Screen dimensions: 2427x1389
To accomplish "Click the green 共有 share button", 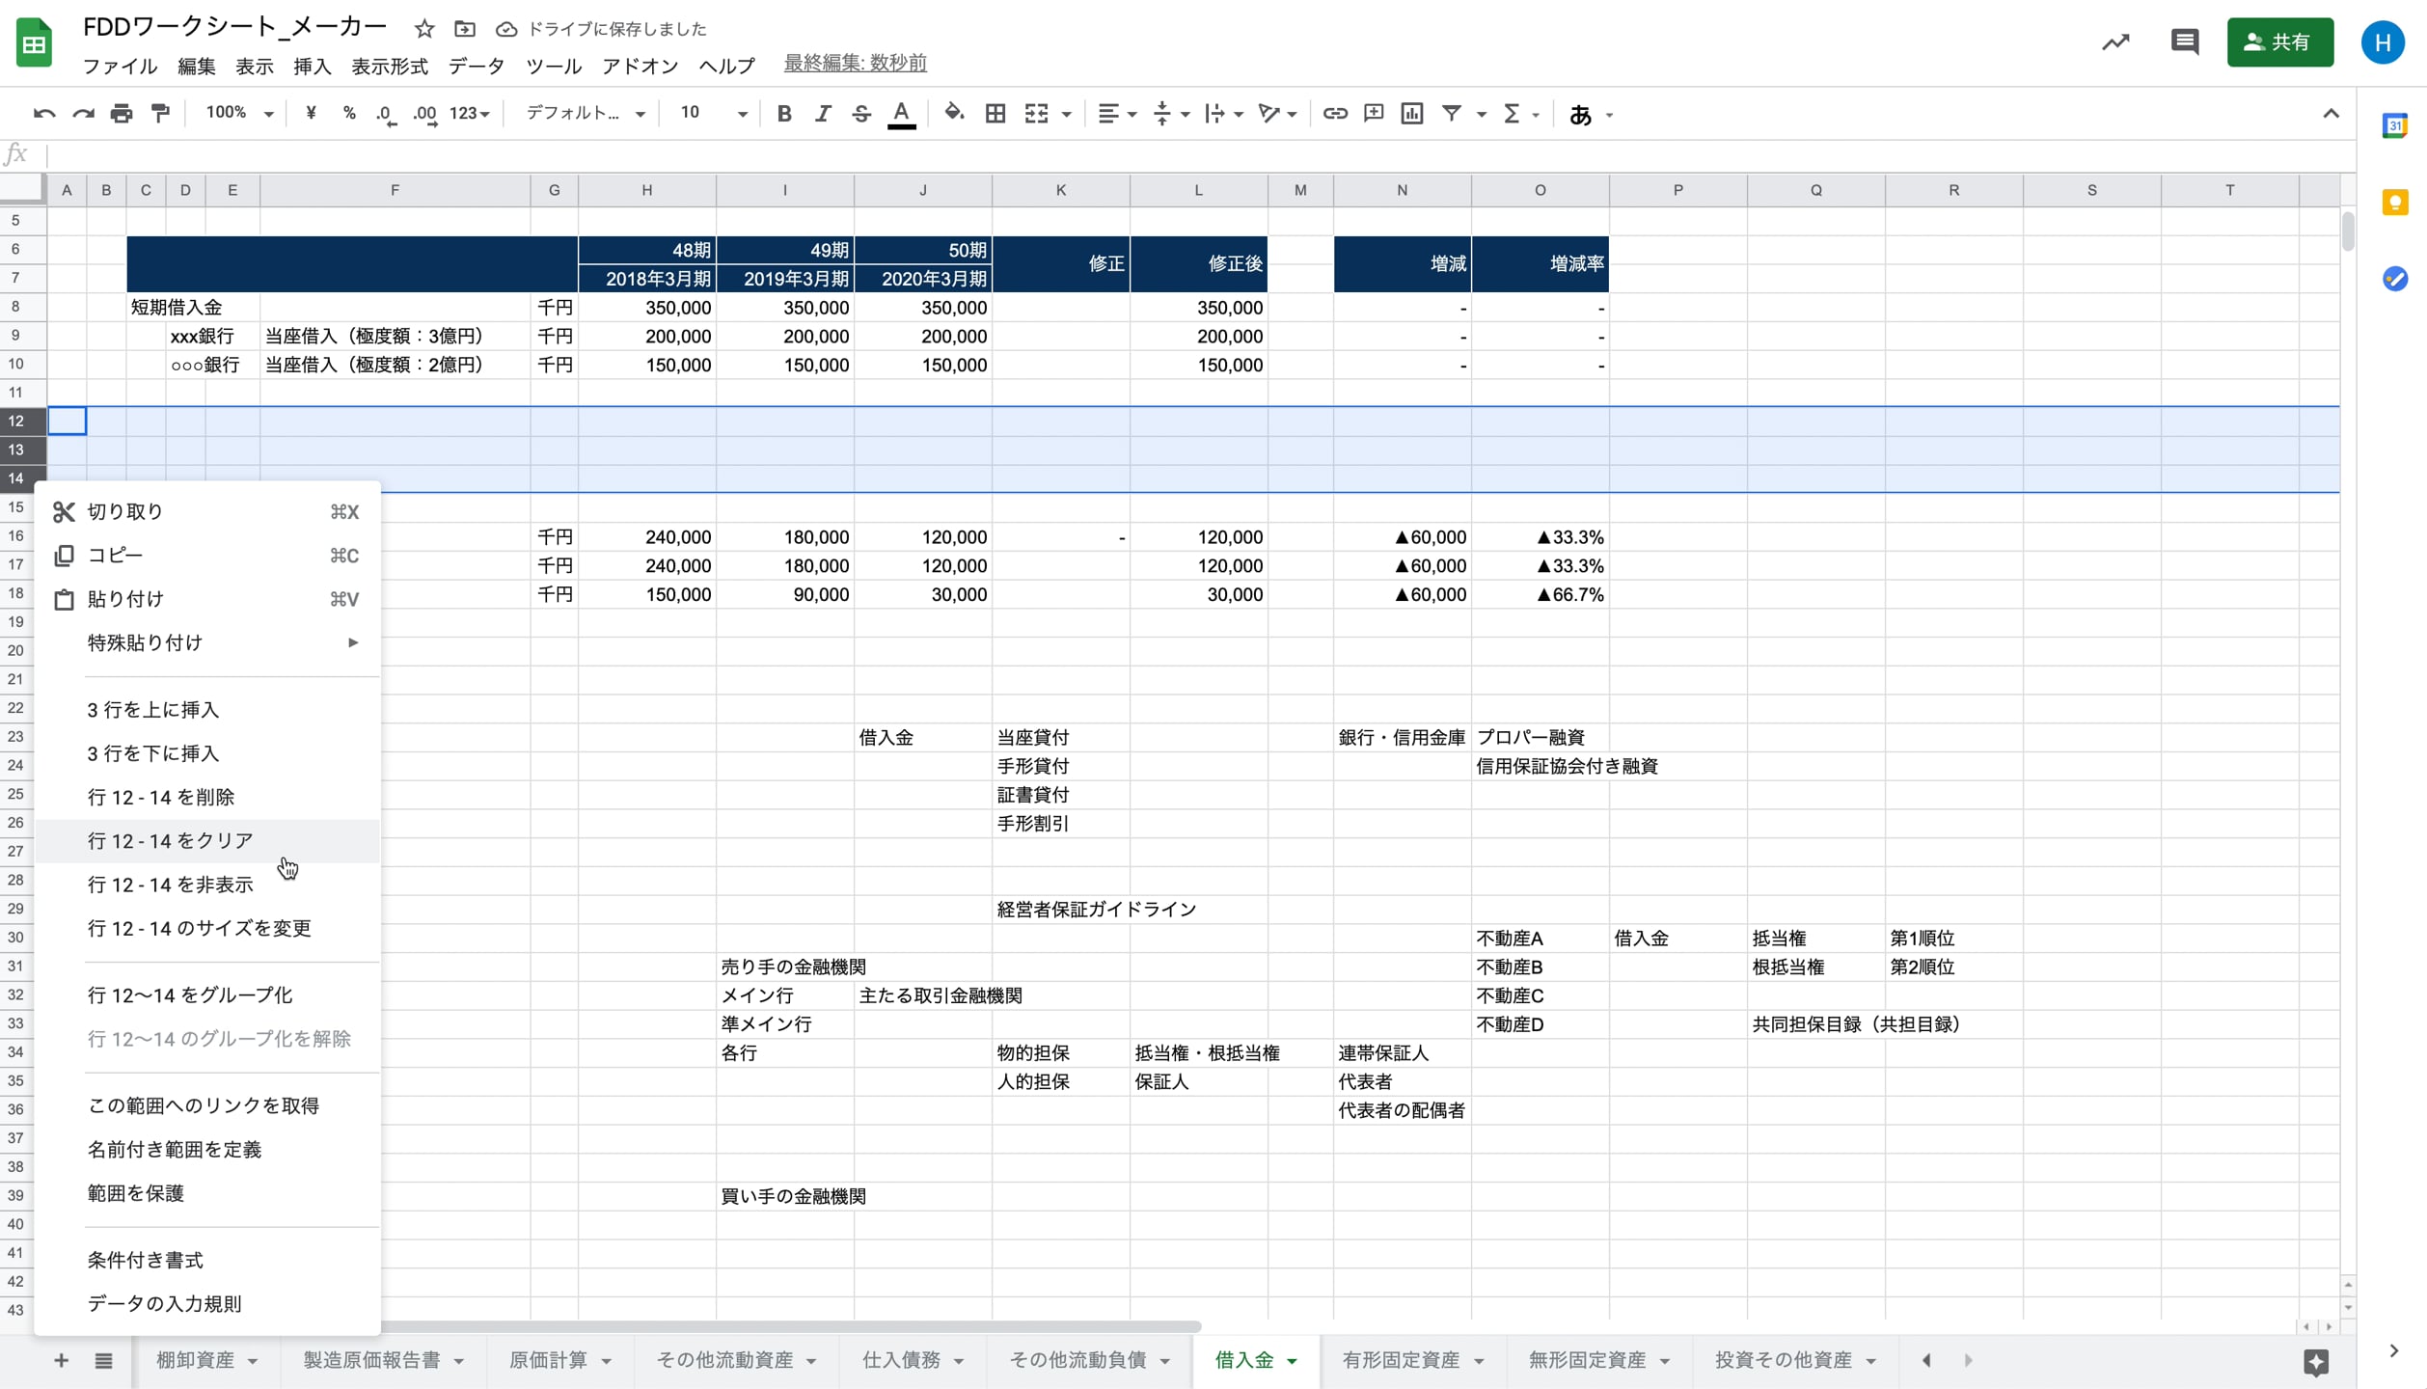I will [x=2279, y=42].
